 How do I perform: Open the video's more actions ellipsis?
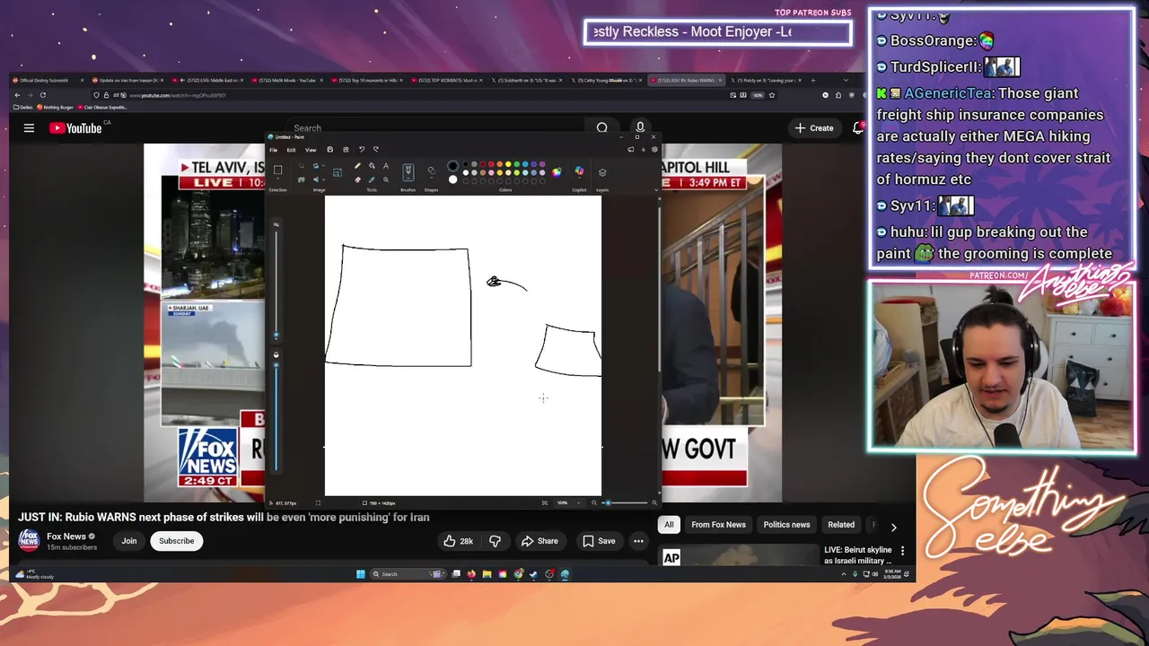[638, 541]
